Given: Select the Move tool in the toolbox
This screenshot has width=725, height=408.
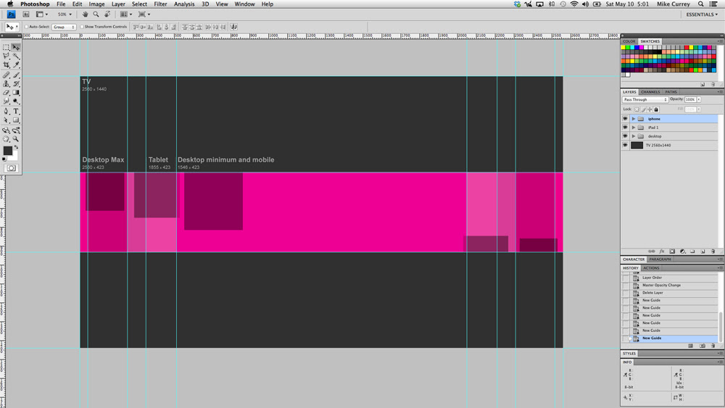Looking at the screenshot, I should (x=16, y=47).
